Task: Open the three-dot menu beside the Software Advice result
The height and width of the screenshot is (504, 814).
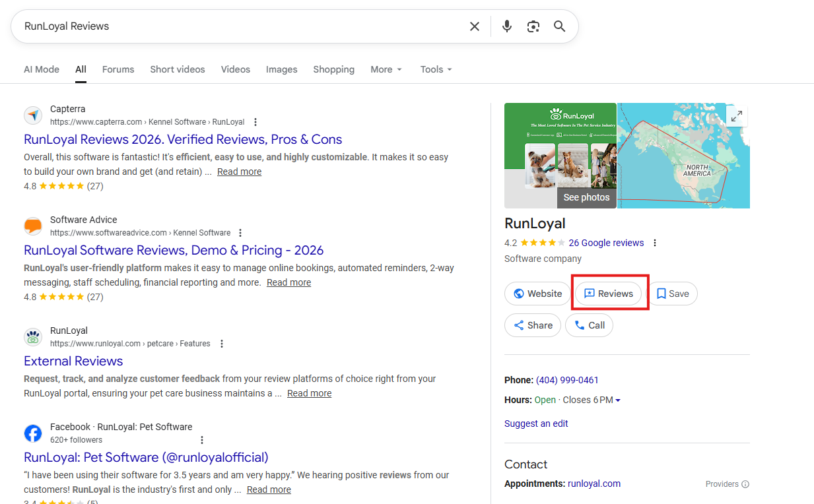Action: (240, 233)
